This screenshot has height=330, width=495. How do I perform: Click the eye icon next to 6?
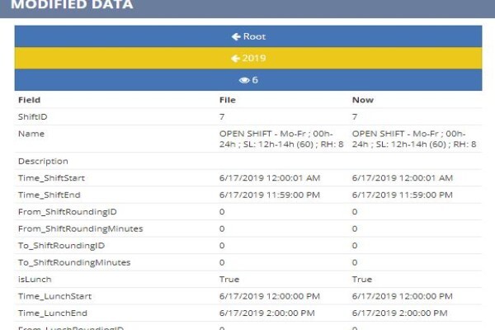coord(244,80)
